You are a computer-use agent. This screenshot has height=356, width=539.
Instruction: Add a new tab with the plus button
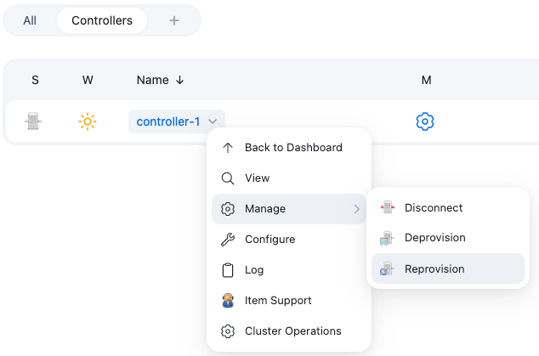point(174,20)
